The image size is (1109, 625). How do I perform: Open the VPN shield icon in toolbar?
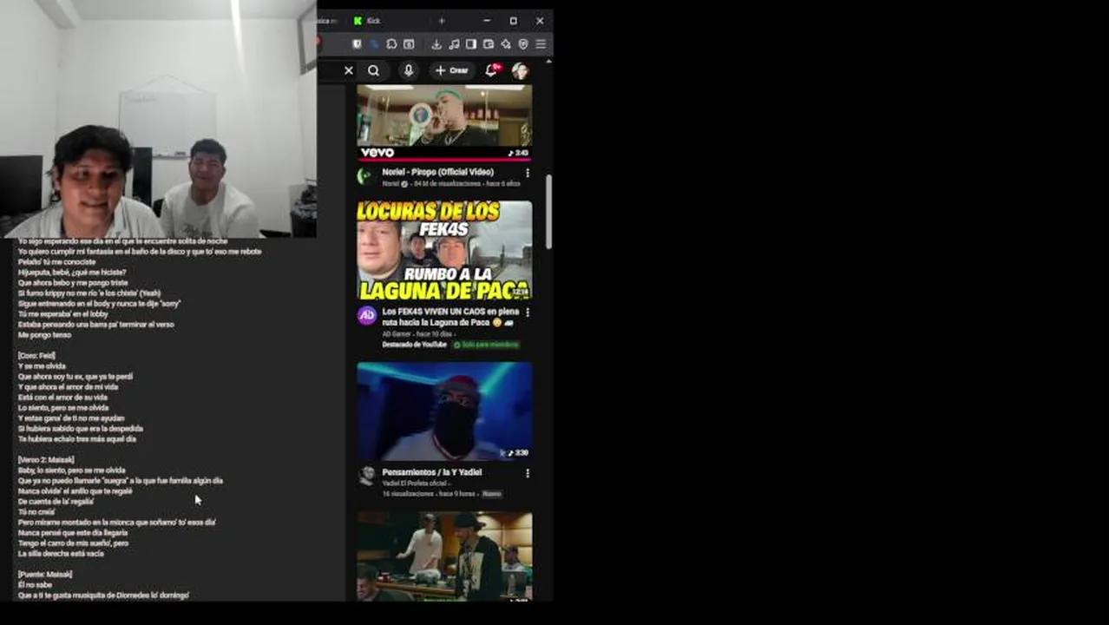(523, 44)
